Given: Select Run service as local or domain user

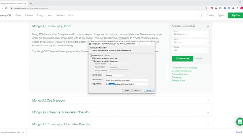Looking at the screenshot, I should (93, 61).
